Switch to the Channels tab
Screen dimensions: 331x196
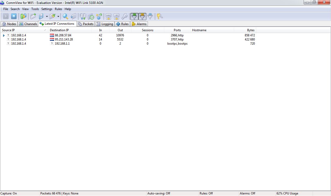point(28,24)
